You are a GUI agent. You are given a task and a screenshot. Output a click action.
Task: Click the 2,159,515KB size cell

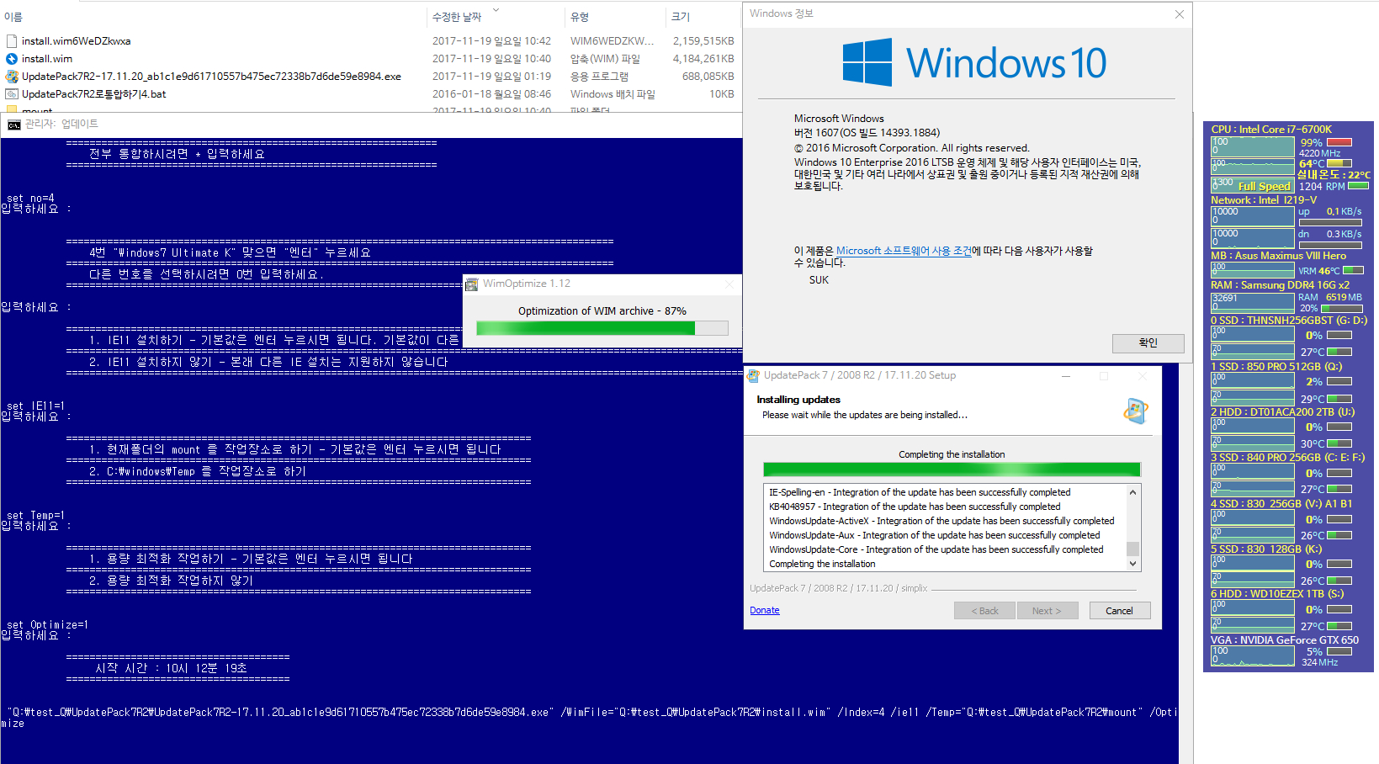pyautogui.click(x=703, y=41)
